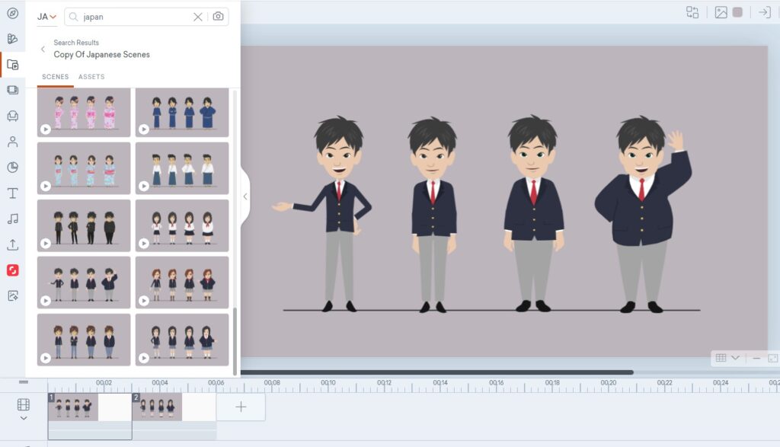
Task: Collapse the library panel using side handle
Action: click(245, 196)
